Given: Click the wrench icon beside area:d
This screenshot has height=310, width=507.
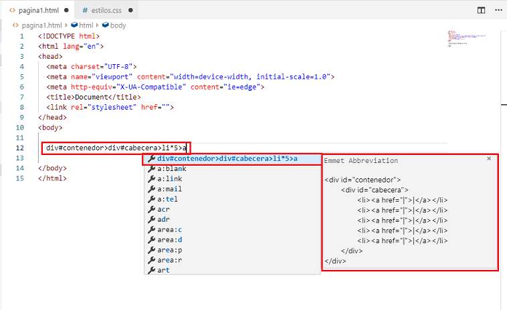Looking at the screenshot, I should coord(151,240).
